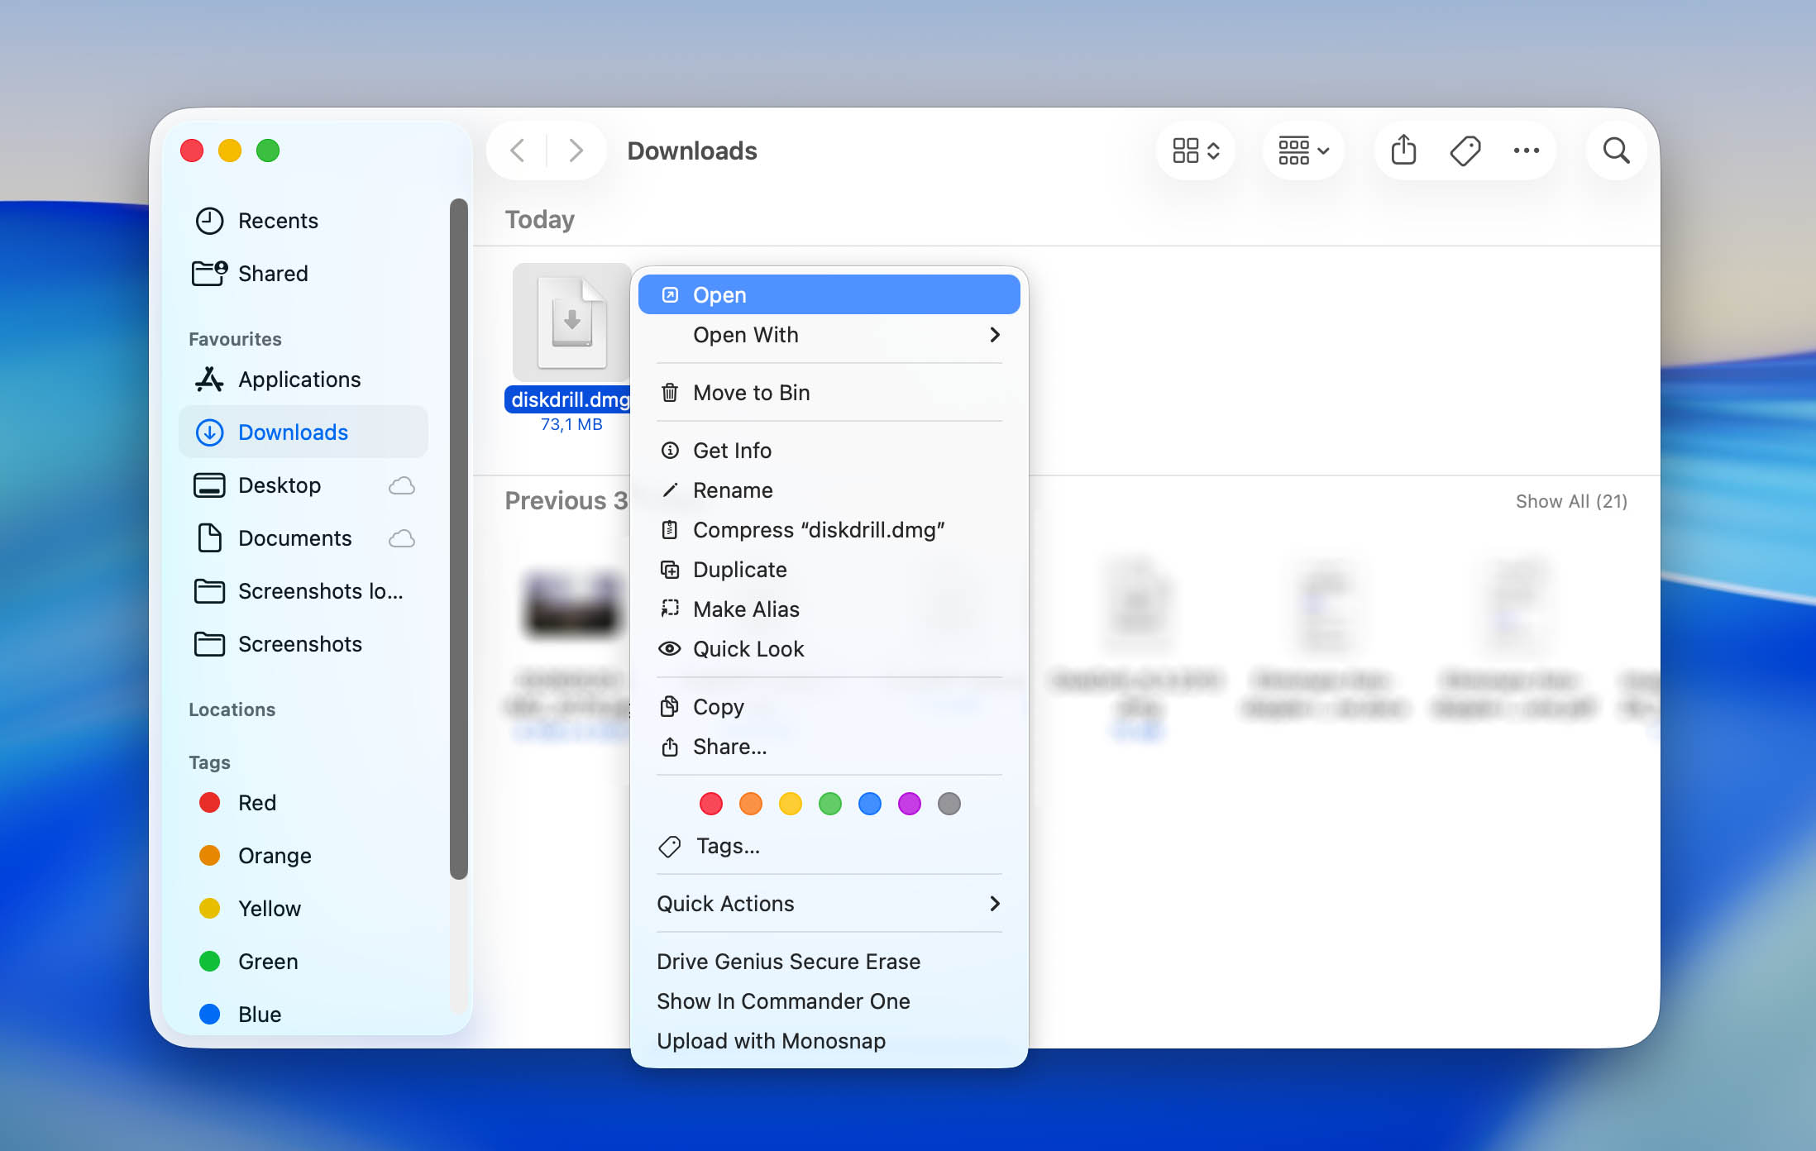Apply the purple tag color dot
Image resolution: width=1816 pixels, height=1151 pixels.
[x=910, y=804]
